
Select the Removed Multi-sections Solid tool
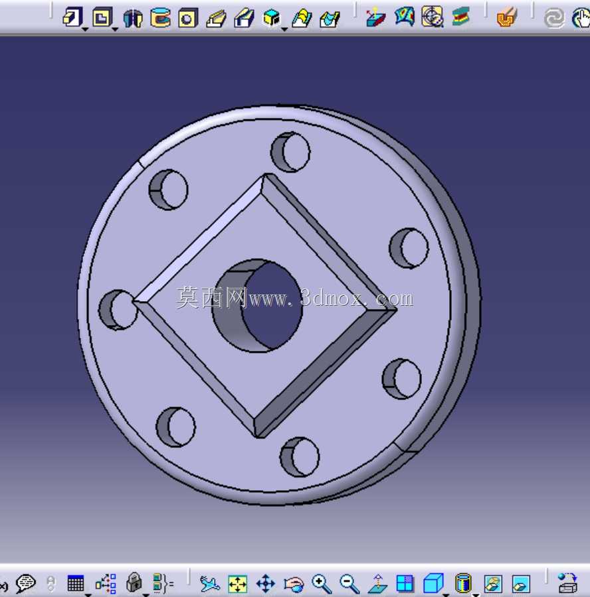coord(330,19)
